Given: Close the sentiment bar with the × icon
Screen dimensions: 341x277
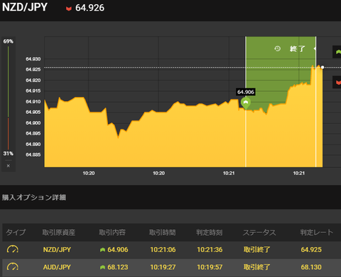Looking at the screenshot, I should coord(9,166).
